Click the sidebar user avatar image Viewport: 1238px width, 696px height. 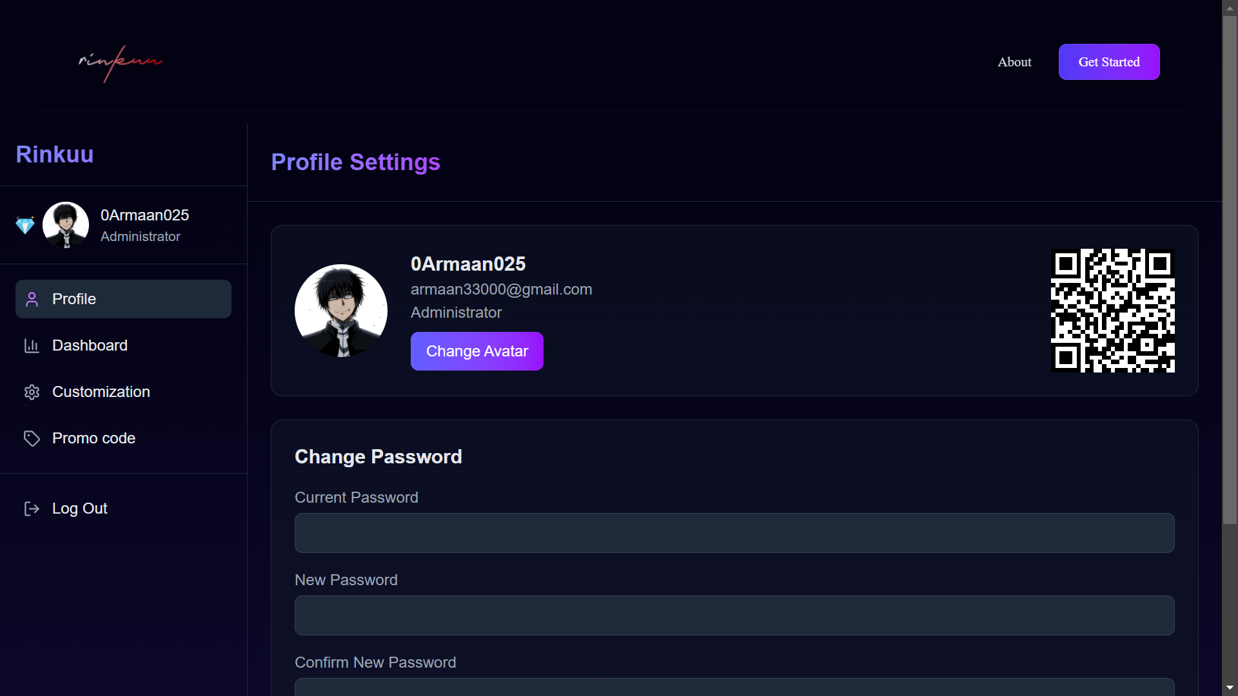point(66,225)
